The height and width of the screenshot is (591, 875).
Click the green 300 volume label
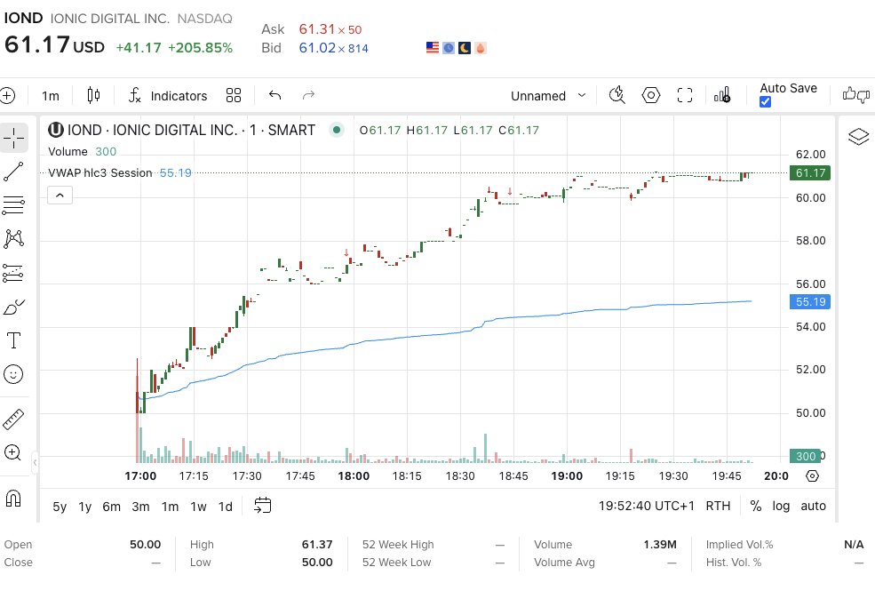[x=805, y=456]
